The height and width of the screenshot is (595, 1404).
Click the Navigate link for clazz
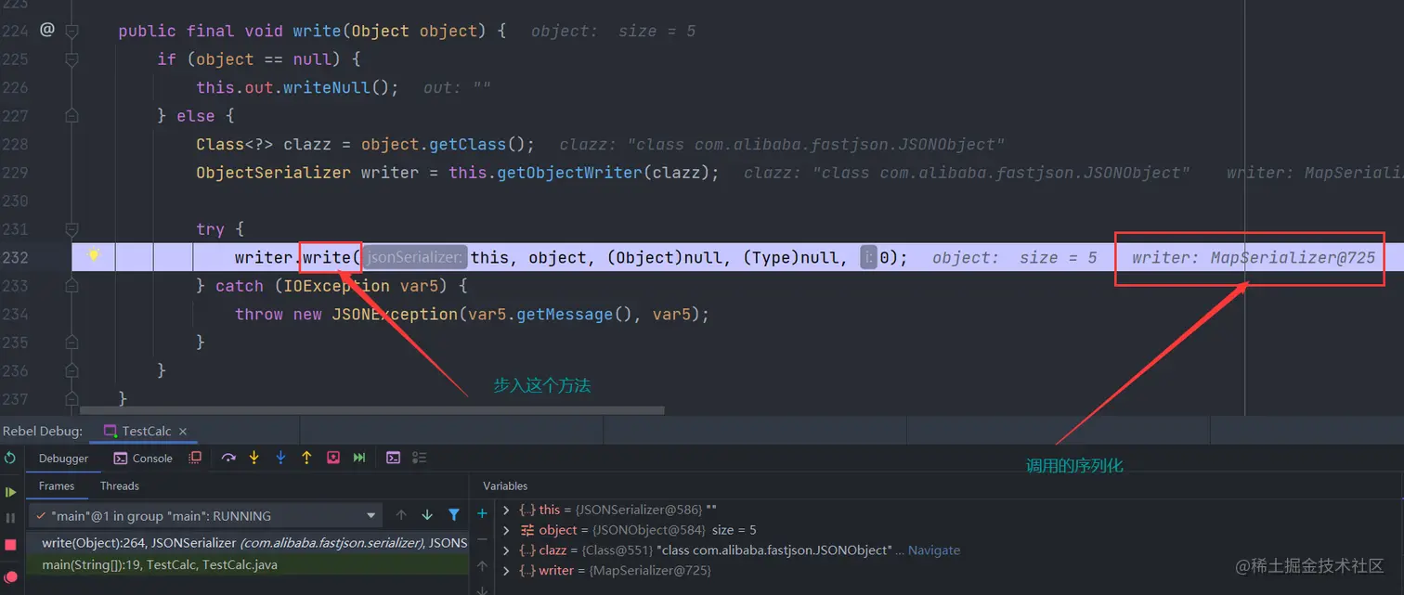[933, 550]
